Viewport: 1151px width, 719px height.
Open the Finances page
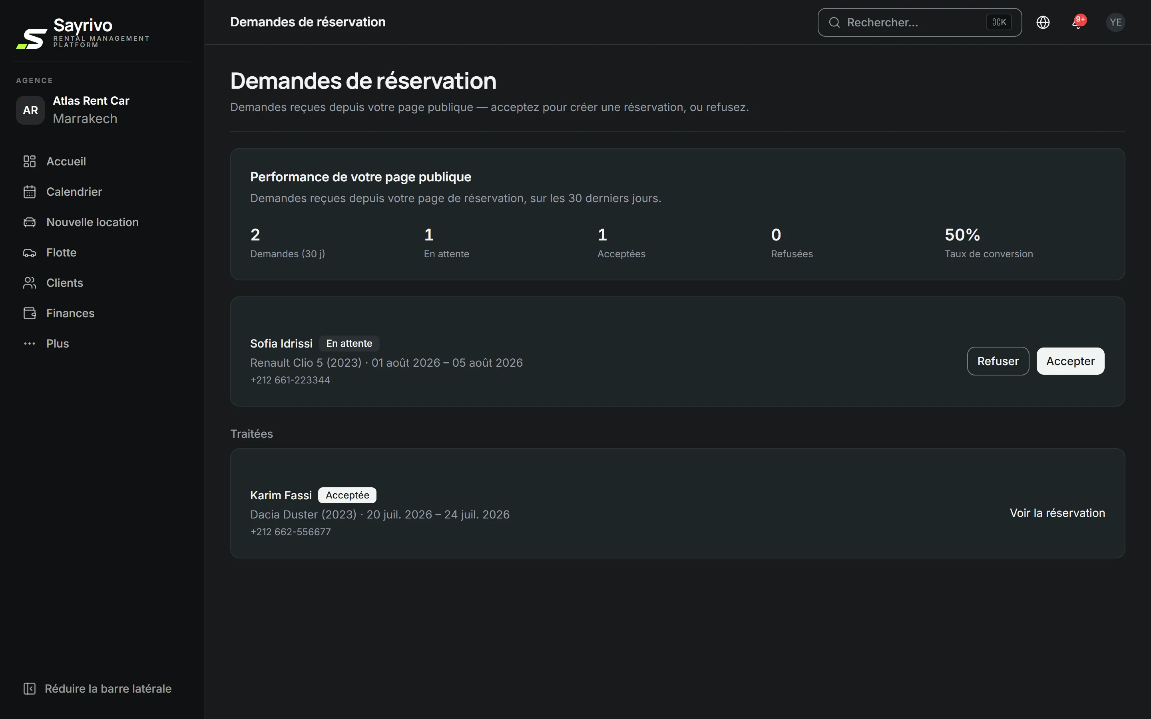102,314
